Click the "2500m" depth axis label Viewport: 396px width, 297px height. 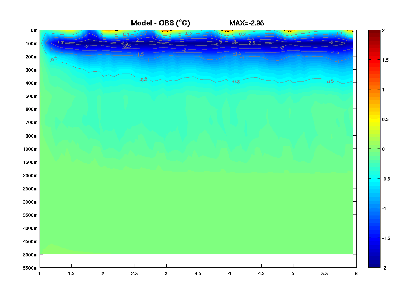[x=30, y=189]
